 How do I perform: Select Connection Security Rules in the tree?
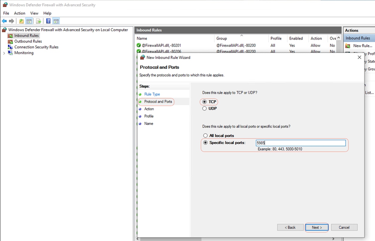tap(36, 47)
